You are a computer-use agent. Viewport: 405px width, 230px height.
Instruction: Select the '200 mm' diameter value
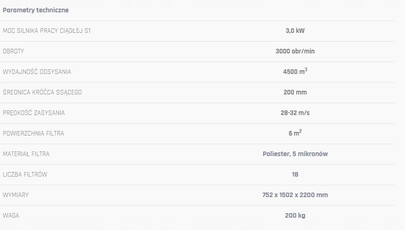pos(295,92)
